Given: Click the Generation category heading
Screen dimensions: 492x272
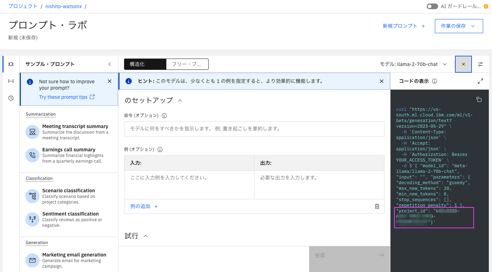Looking at the screenshot, I should (x=37, y=243).
